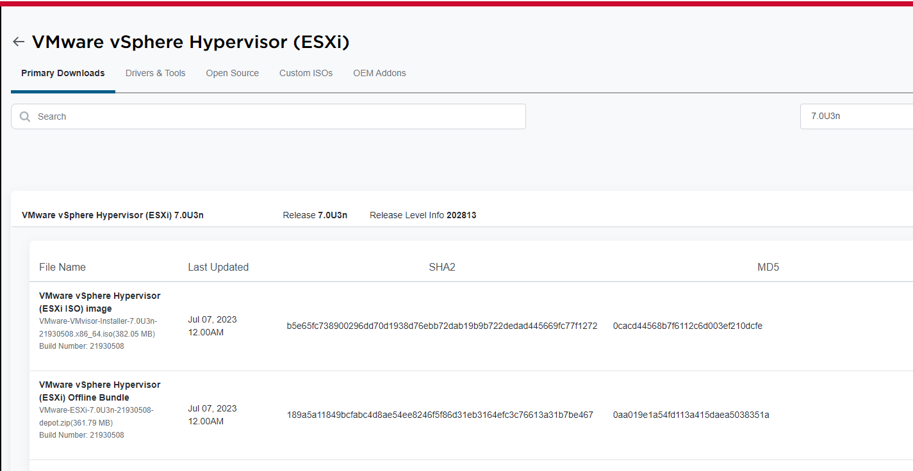Image resolution: width=913 pixels, height=471 pixels.
Task: Select the ESXi Offline Bundle file name
Action: (100, 391)
